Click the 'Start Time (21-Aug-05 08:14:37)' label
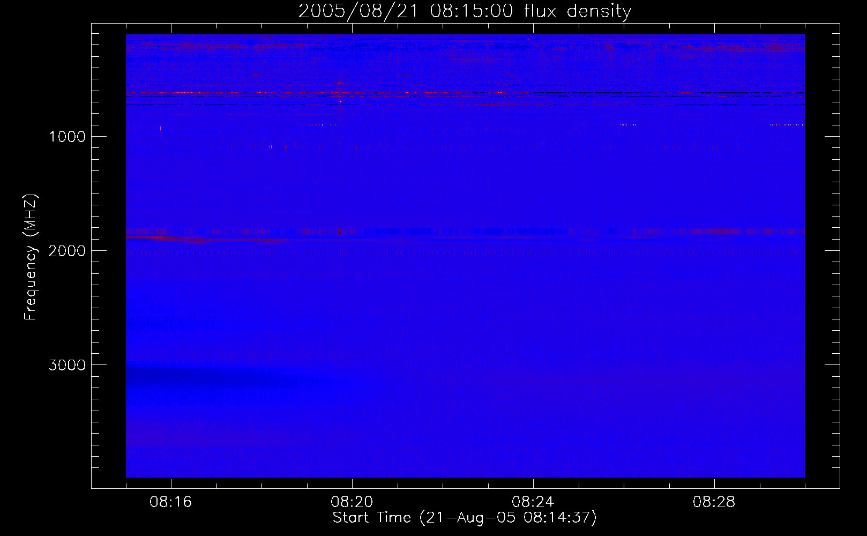The height and width of the screenshot is (536, 867). click(x=465, y=518)
